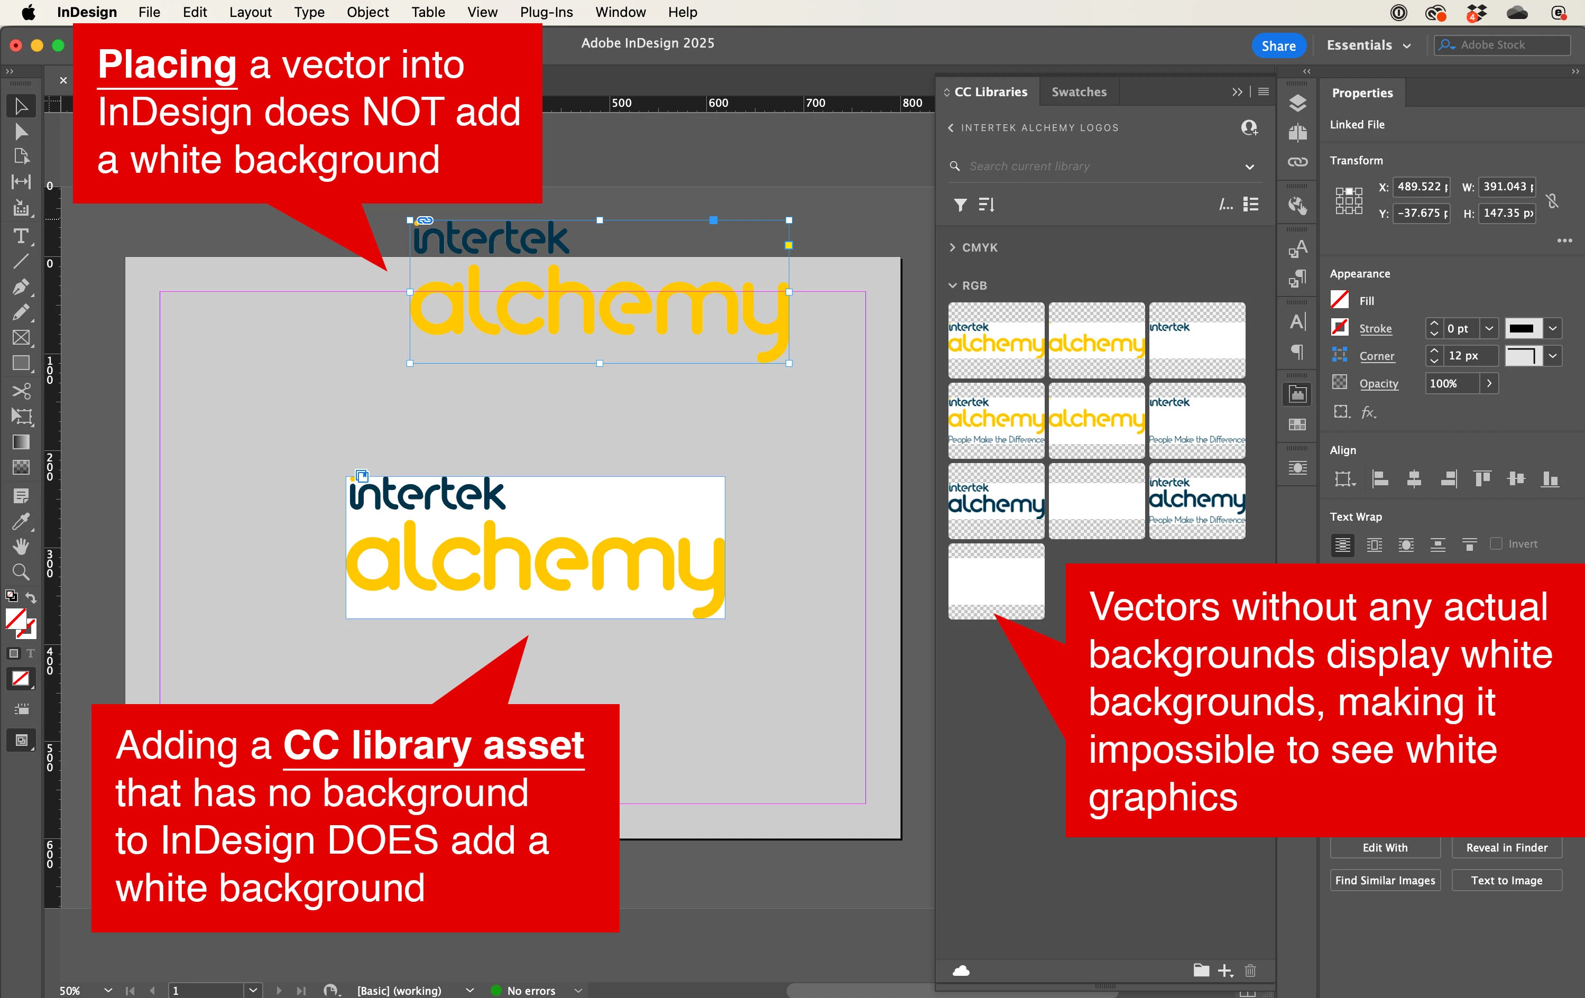Click the filter icon in CC Libraries
The height and width of the screenshot is (998, 1585).
pos(960,205)
